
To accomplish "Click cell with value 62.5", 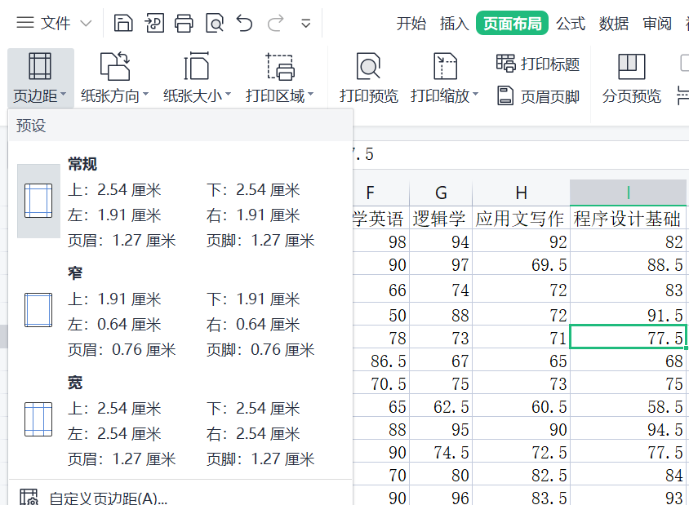I will coord(441,406).
